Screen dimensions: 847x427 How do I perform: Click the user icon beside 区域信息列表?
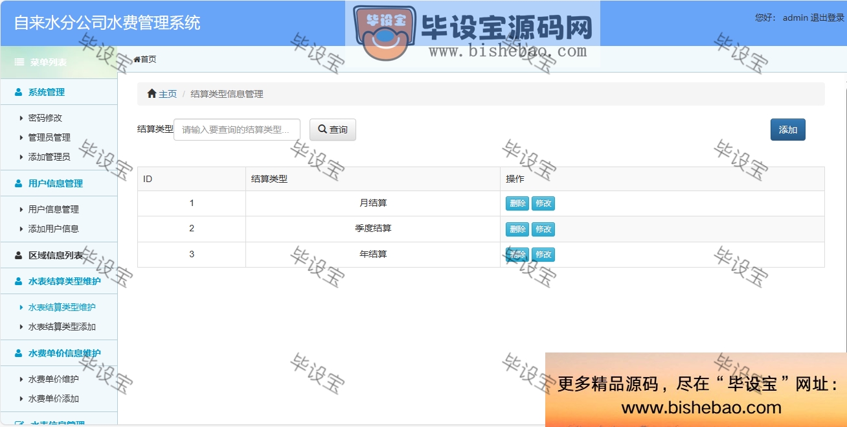(x=19, y=256)
